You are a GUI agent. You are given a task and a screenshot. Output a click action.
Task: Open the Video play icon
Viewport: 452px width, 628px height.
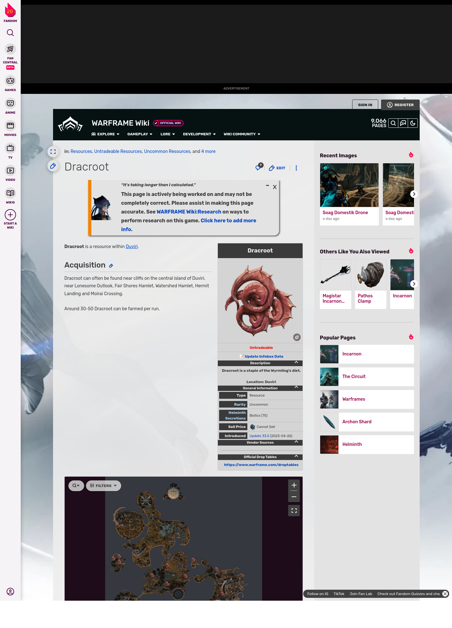tap(10, 171)
